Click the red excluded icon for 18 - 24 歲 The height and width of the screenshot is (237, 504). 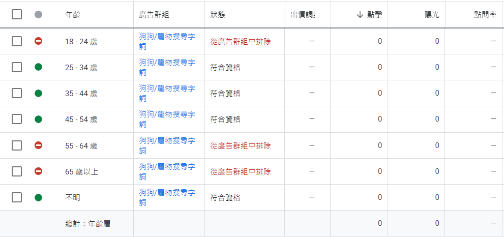click(x=38, y=41)
